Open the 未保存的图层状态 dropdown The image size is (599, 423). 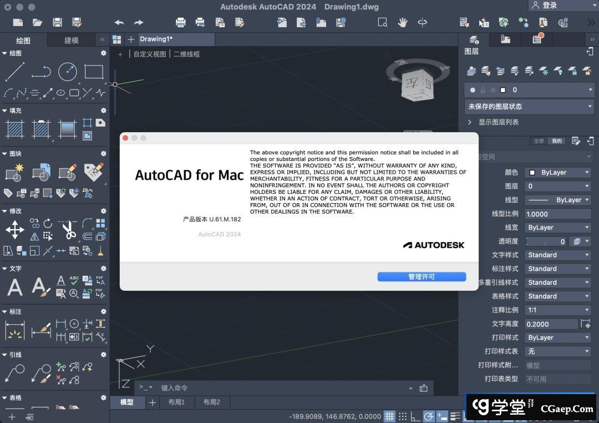pyautogui.click(x=529, y=107)
